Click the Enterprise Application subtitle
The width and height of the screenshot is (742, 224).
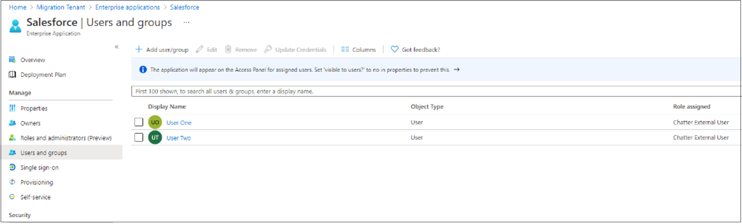click(x=53, y=33)
